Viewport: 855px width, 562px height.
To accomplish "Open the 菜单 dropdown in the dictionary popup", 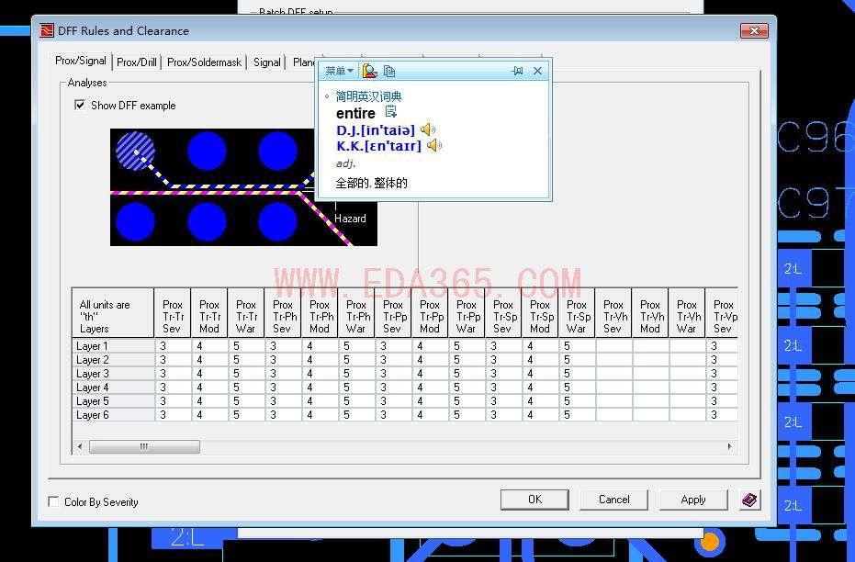I will click(x=339, y=71).
